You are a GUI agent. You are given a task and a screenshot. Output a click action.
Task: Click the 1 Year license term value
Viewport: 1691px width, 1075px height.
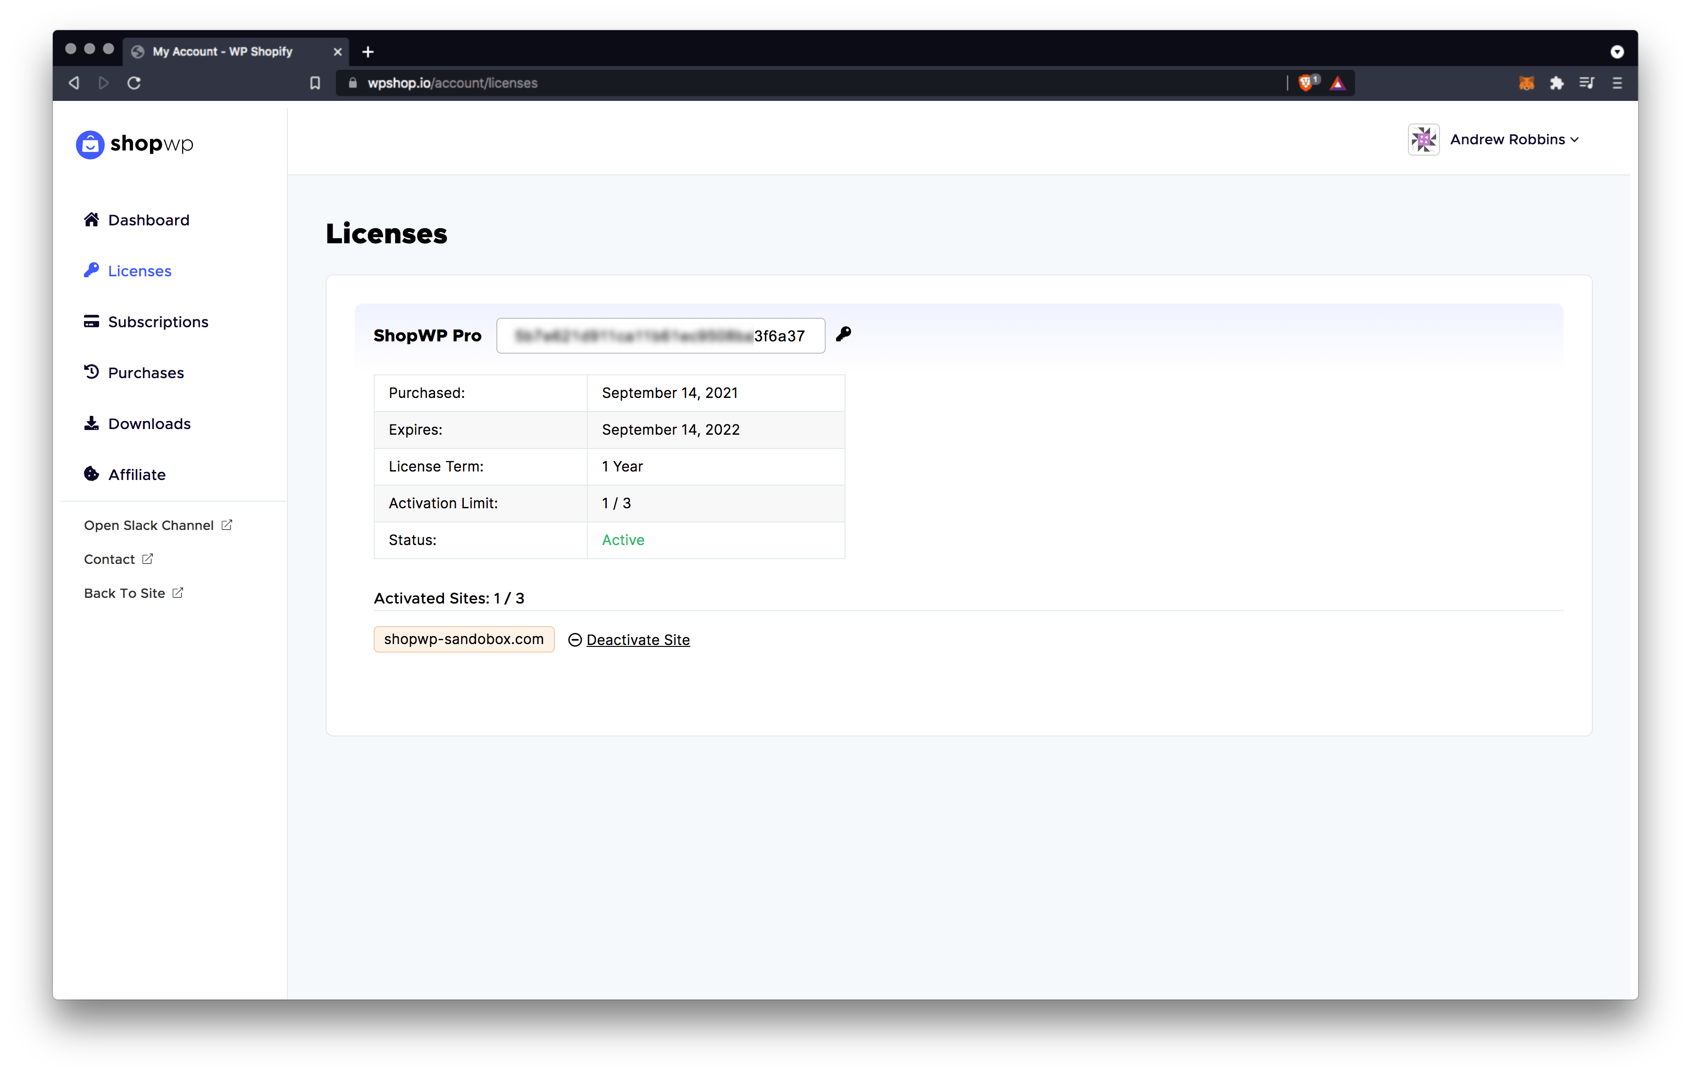[622, 467]
